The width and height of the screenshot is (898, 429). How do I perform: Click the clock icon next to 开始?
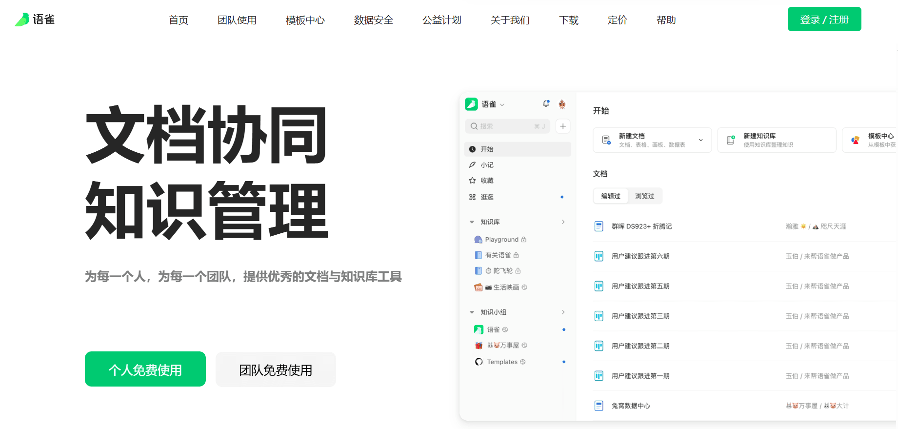click(x=472, y=149)
